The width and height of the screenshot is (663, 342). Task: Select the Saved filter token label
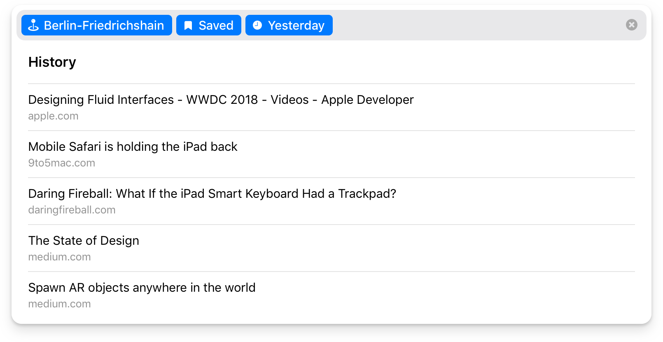(x=216, y=26)
